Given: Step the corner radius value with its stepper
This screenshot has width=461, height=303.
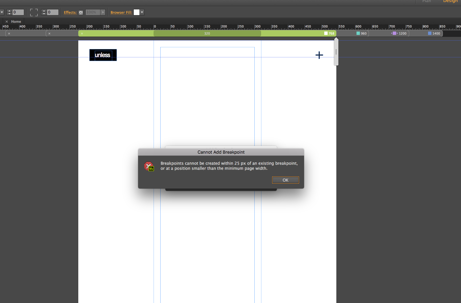Looking at the screenshot, I should tap(44, 12).
